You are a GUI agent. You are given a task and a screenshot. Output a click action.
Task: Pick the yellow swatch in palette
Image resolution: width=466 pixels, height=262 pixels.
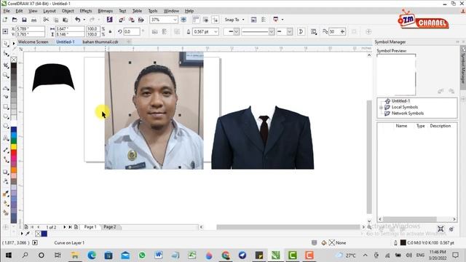[14, 146]
